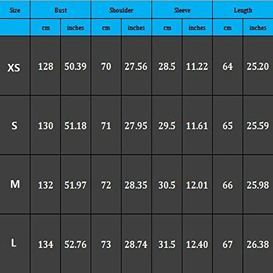Click sleeve value 12.40 inches
The height and width of the screenshot is (273, 273).
tap(197, 245)
